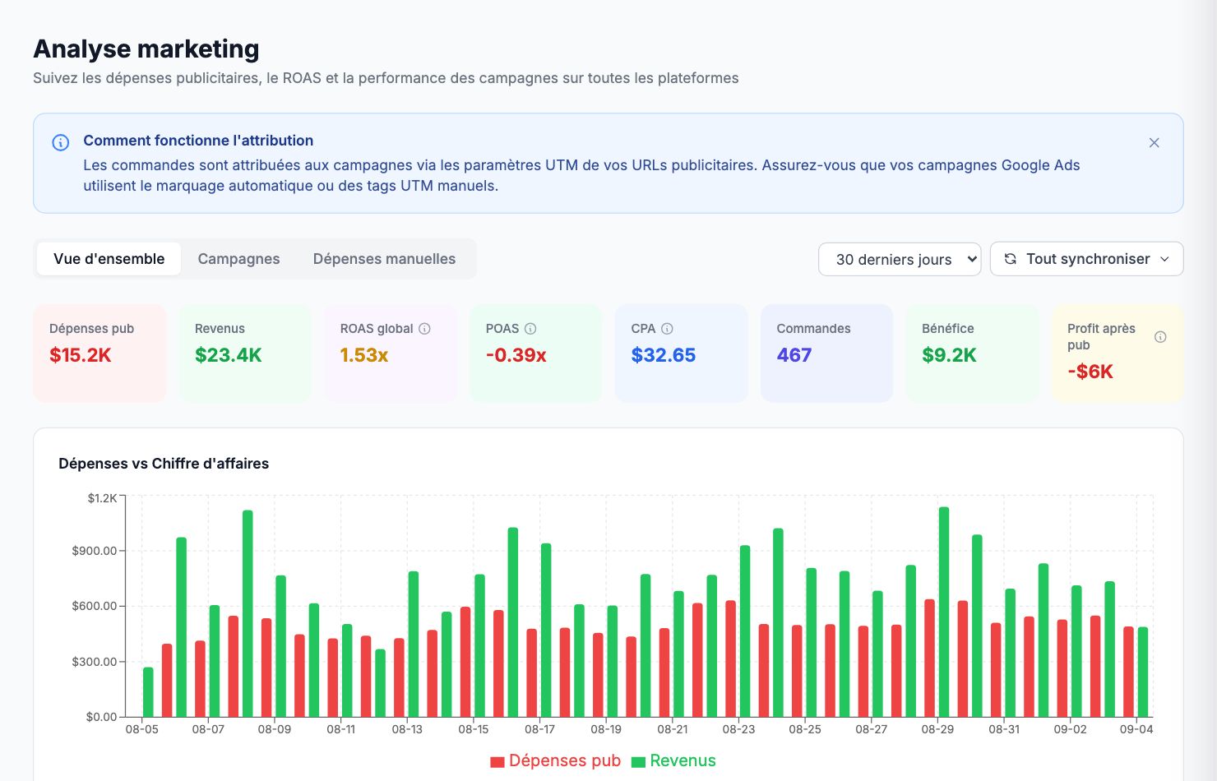Click the Bénéfice $9.2K value
This screenshot has height=781, width=1217.
(x=949, y=355)
